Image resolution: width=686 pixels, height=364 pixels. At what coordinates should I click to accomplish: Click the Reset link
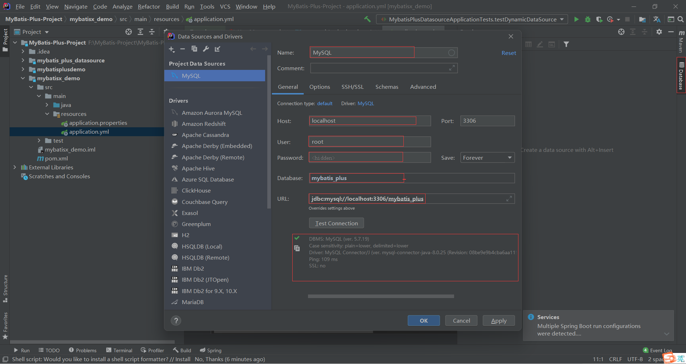click(x=509, y=53)
